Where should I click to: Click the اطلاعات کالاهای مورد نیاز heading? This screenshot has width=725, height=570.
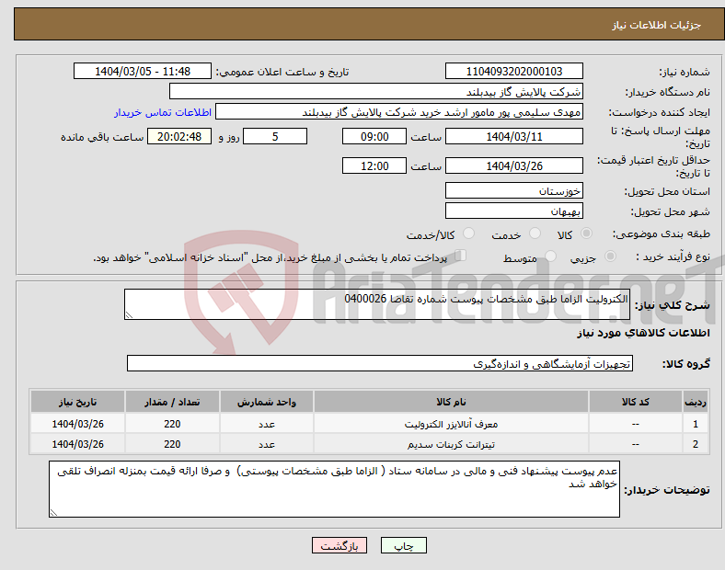pyautogui.click(x=643, y=333)
